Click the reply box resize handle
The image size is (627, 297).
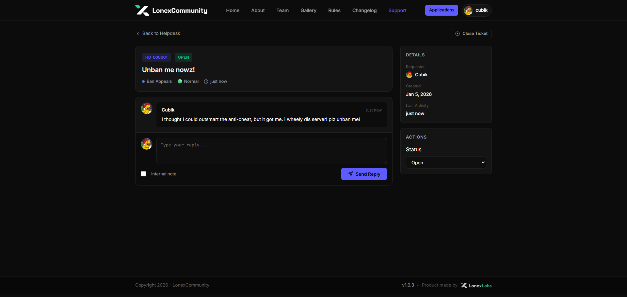pyautogui.click(x=385, y=162)
